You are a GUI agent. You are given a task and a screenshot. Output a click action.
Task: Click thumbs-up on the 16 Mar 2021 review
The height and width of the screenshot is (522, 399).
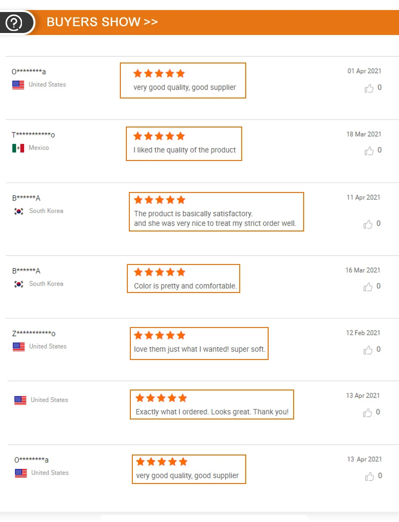tap(369, 287)
